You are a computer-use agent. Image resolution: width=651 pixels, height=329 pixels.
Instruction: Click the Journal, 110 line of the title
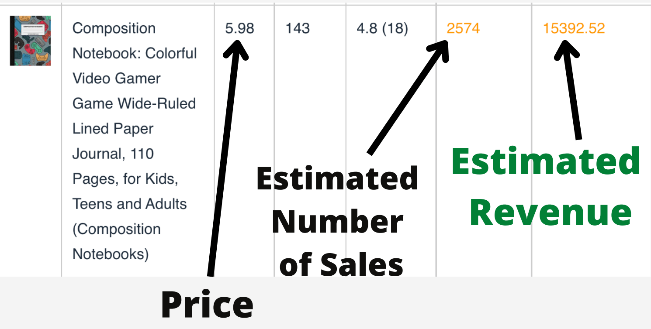pyautogui.click(x=113, y=154)
